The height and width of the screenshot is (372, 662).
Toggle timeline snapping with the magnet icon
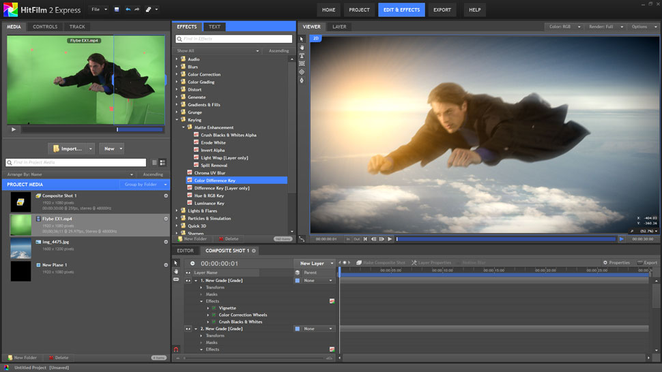pos(176,350)
